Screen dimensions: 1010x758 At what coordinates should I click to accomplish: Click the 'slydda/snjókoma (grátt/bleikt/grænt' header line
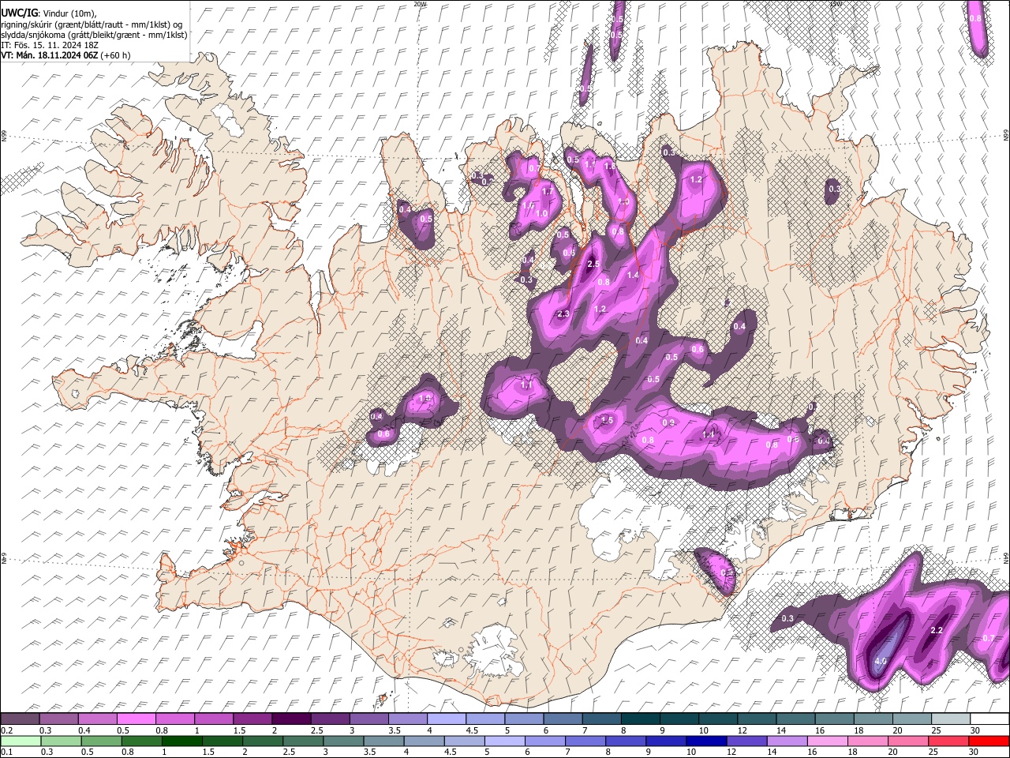pyautogui.click(x=94, y=35)
